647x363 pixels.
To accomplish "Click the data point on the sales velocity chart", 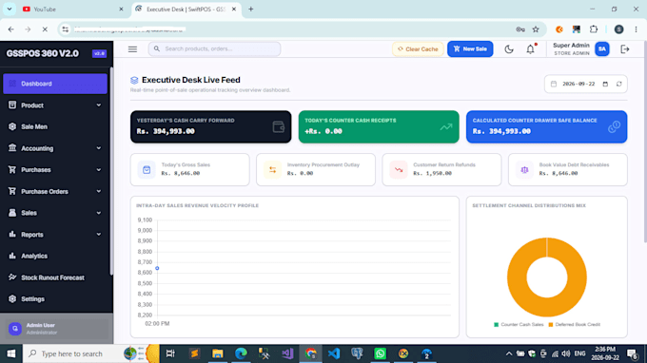I will click(157, 268).
